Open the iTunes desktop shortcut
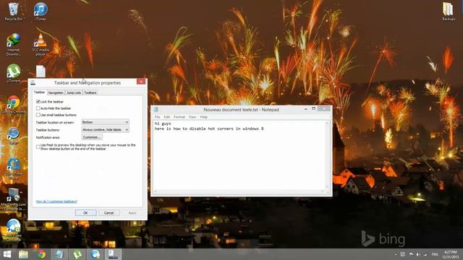 click(41, 12)
